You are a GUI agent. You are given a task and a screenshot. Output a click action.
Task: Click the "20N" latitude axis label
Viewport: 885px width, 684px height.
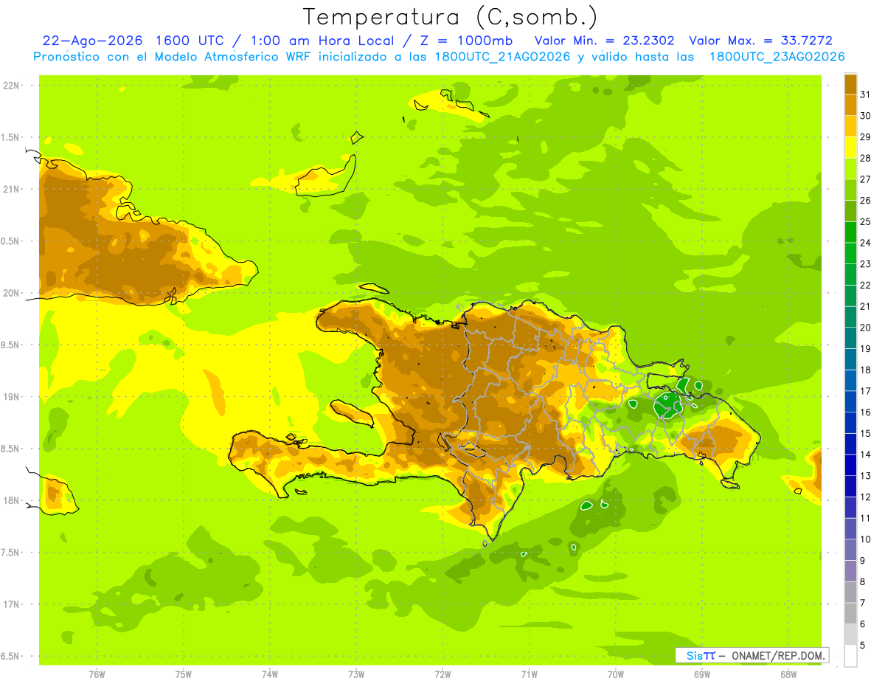12,293
